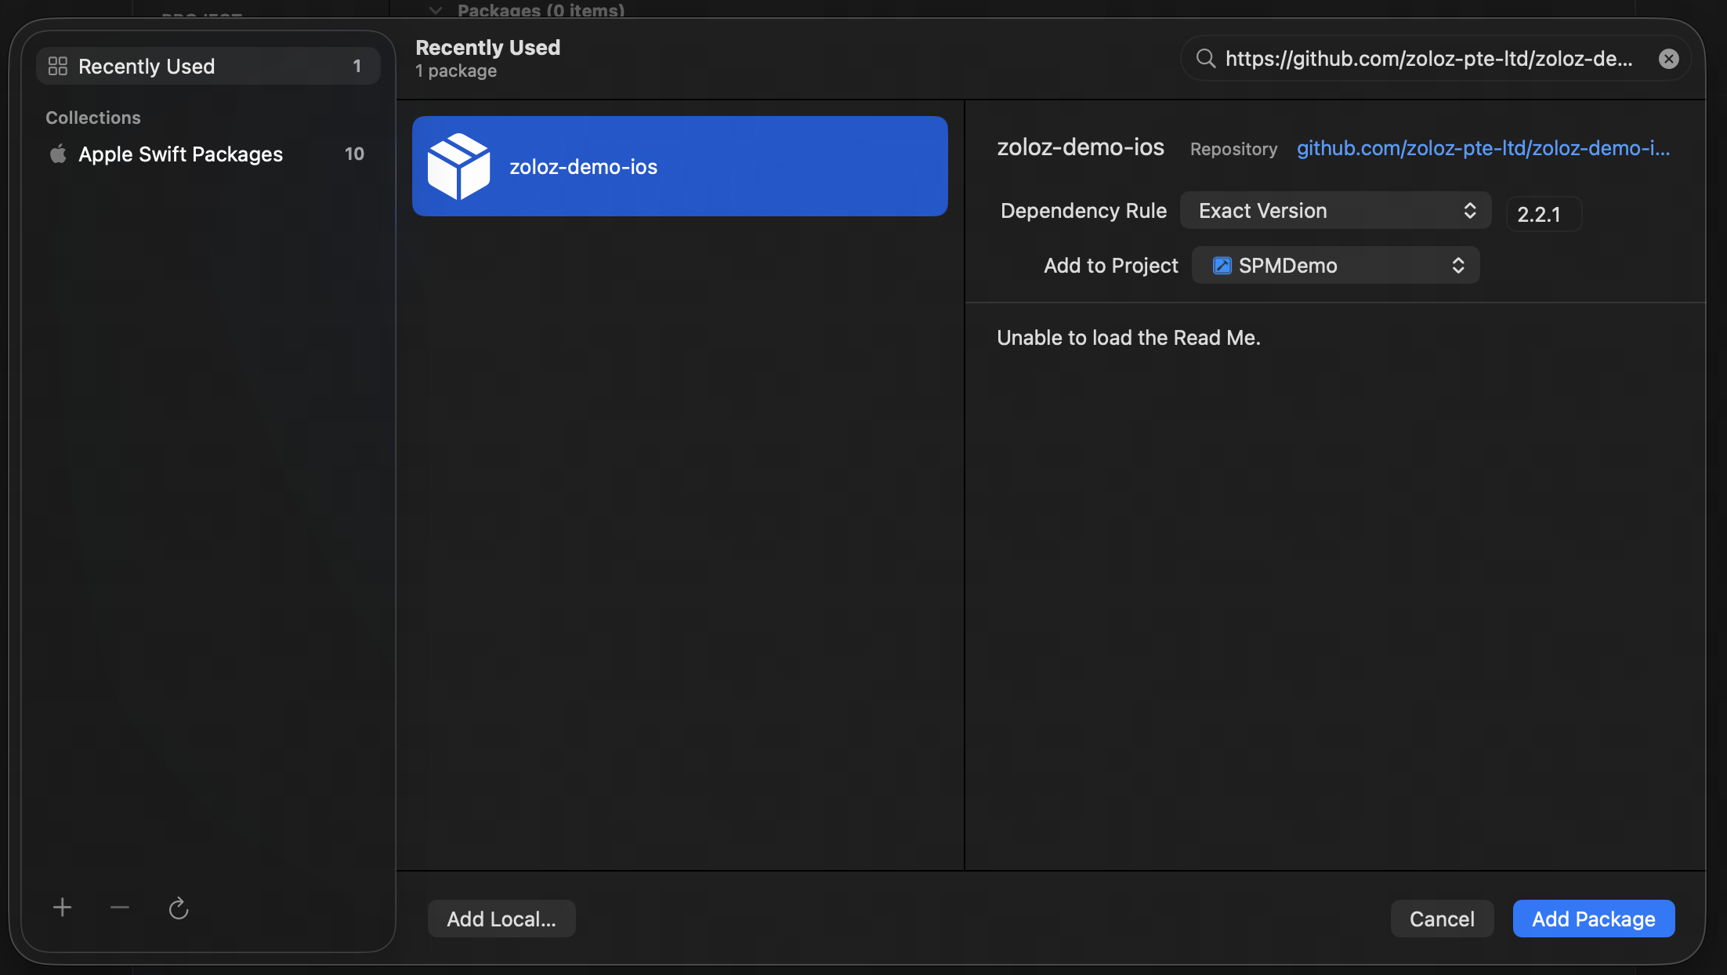Open the github.com/zoloz-pte-ltd repository link
The height and width of the screenshot is (975, 1727).
click(1483, 148)
